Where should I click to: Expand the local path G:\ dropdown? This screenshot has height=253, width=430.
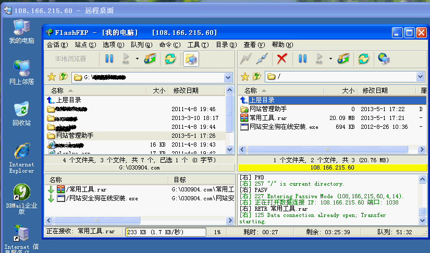point(228,78)
